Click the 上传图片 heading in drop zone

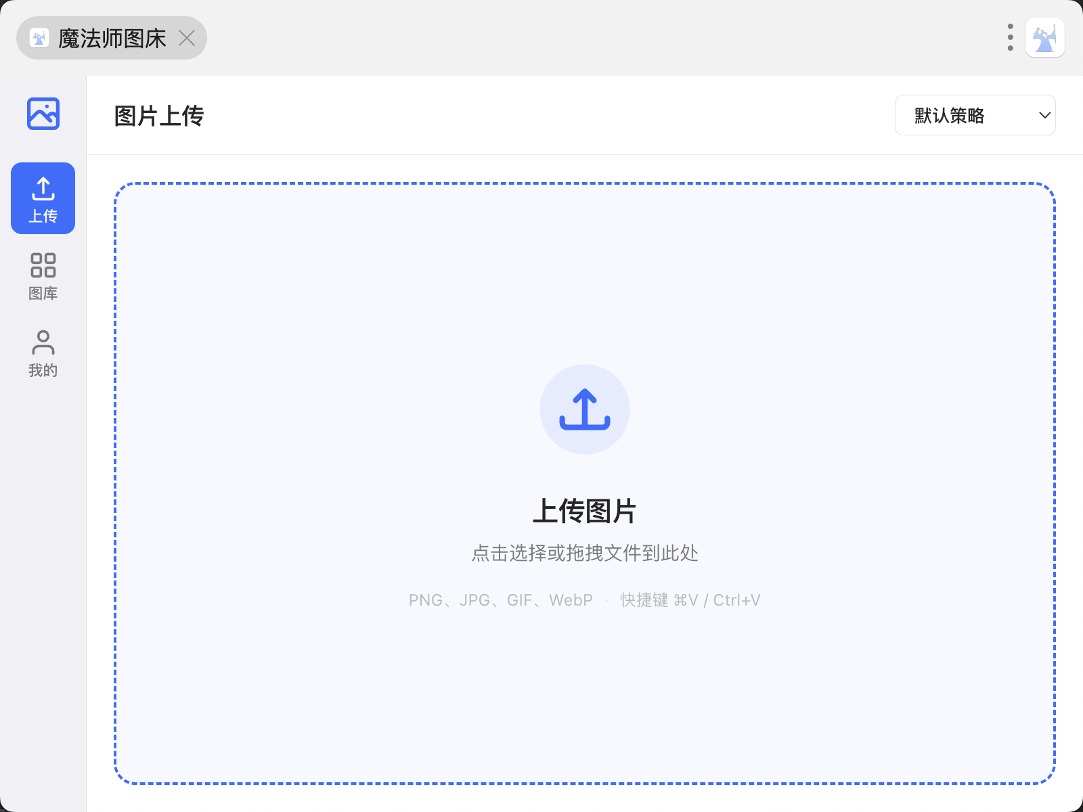click(584, 511)
